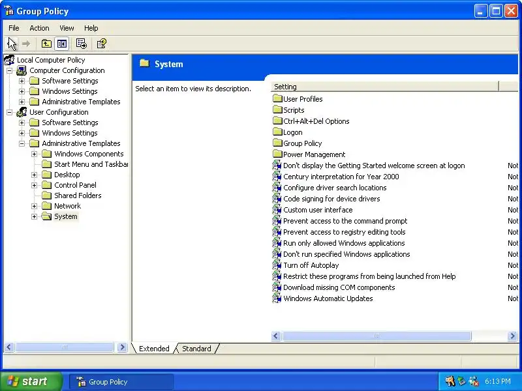522x391 pixels.
Task: Select Configure driver search locations policy icon
Action: pyautogui.click(x=277, y=188)
